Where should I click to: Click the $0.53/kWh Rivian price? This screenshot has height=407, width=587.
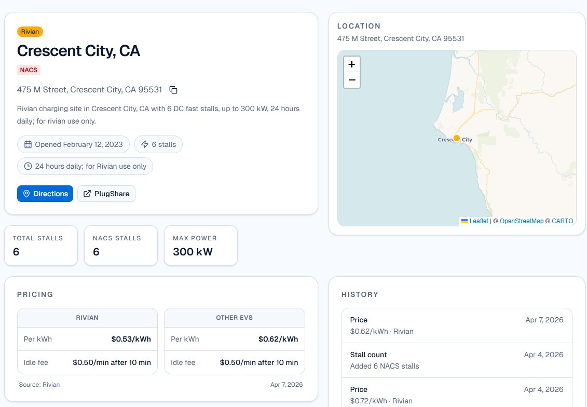[131, 339]
